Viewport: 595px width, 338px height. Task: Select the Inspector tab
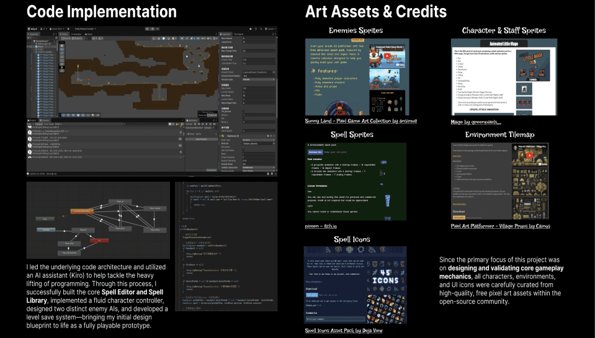click(225, 34)
